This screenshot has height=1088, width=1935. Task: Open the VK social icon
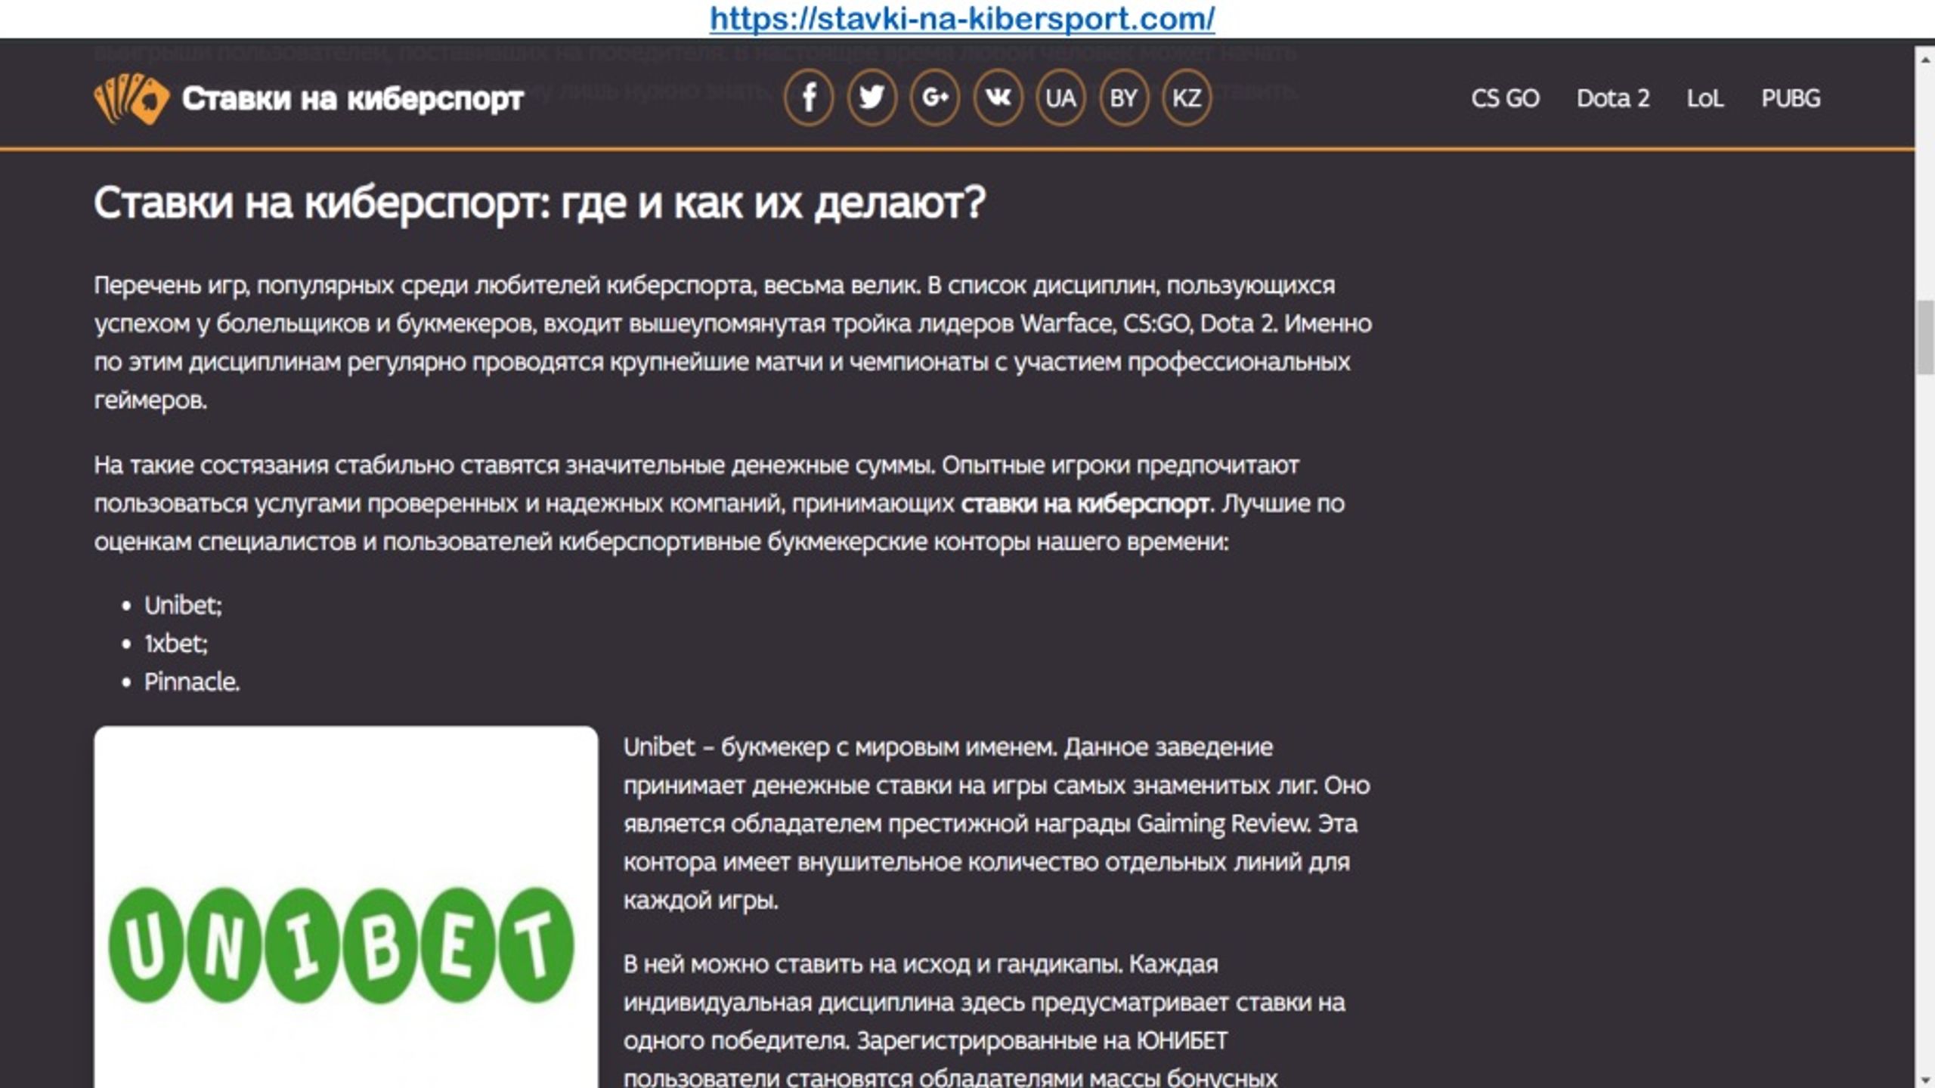point(998,97)
